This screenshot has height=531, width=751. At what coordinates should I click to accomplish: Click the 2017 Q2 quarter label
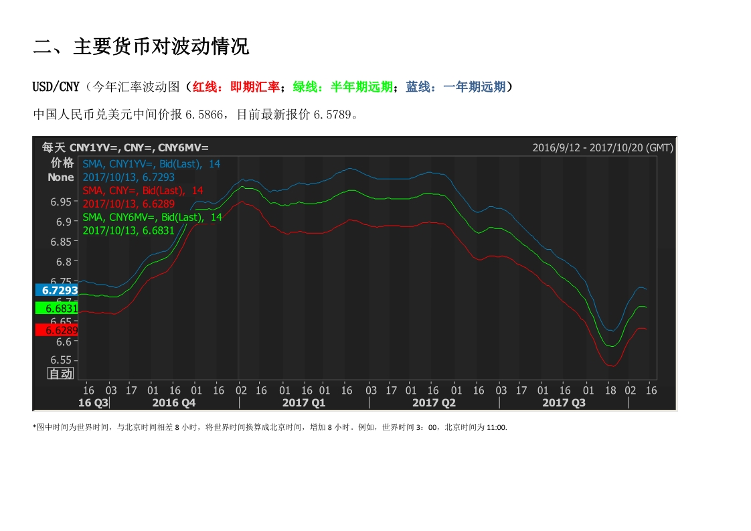pos(434,402)
